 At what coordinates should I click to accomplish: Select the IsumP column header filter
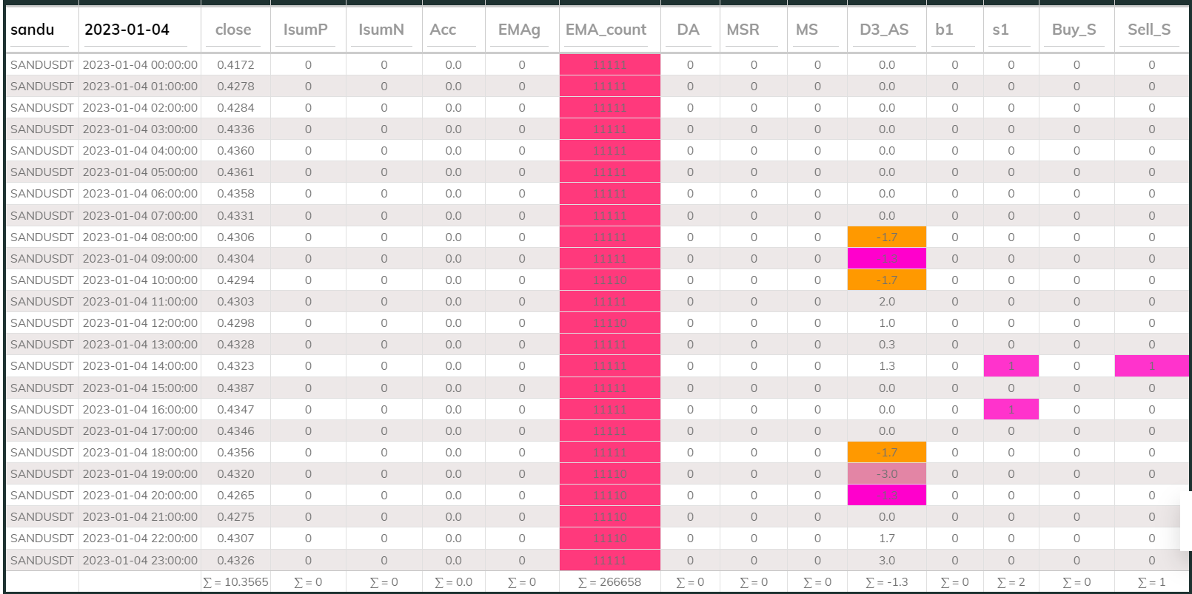(x=306, y=30)
